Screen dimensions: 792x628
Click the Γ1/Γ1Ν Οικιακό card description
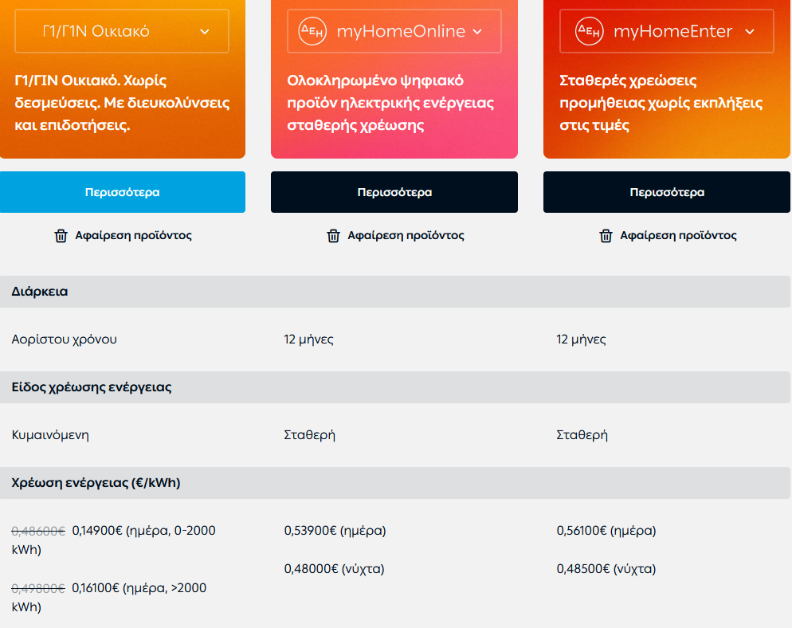122,103
